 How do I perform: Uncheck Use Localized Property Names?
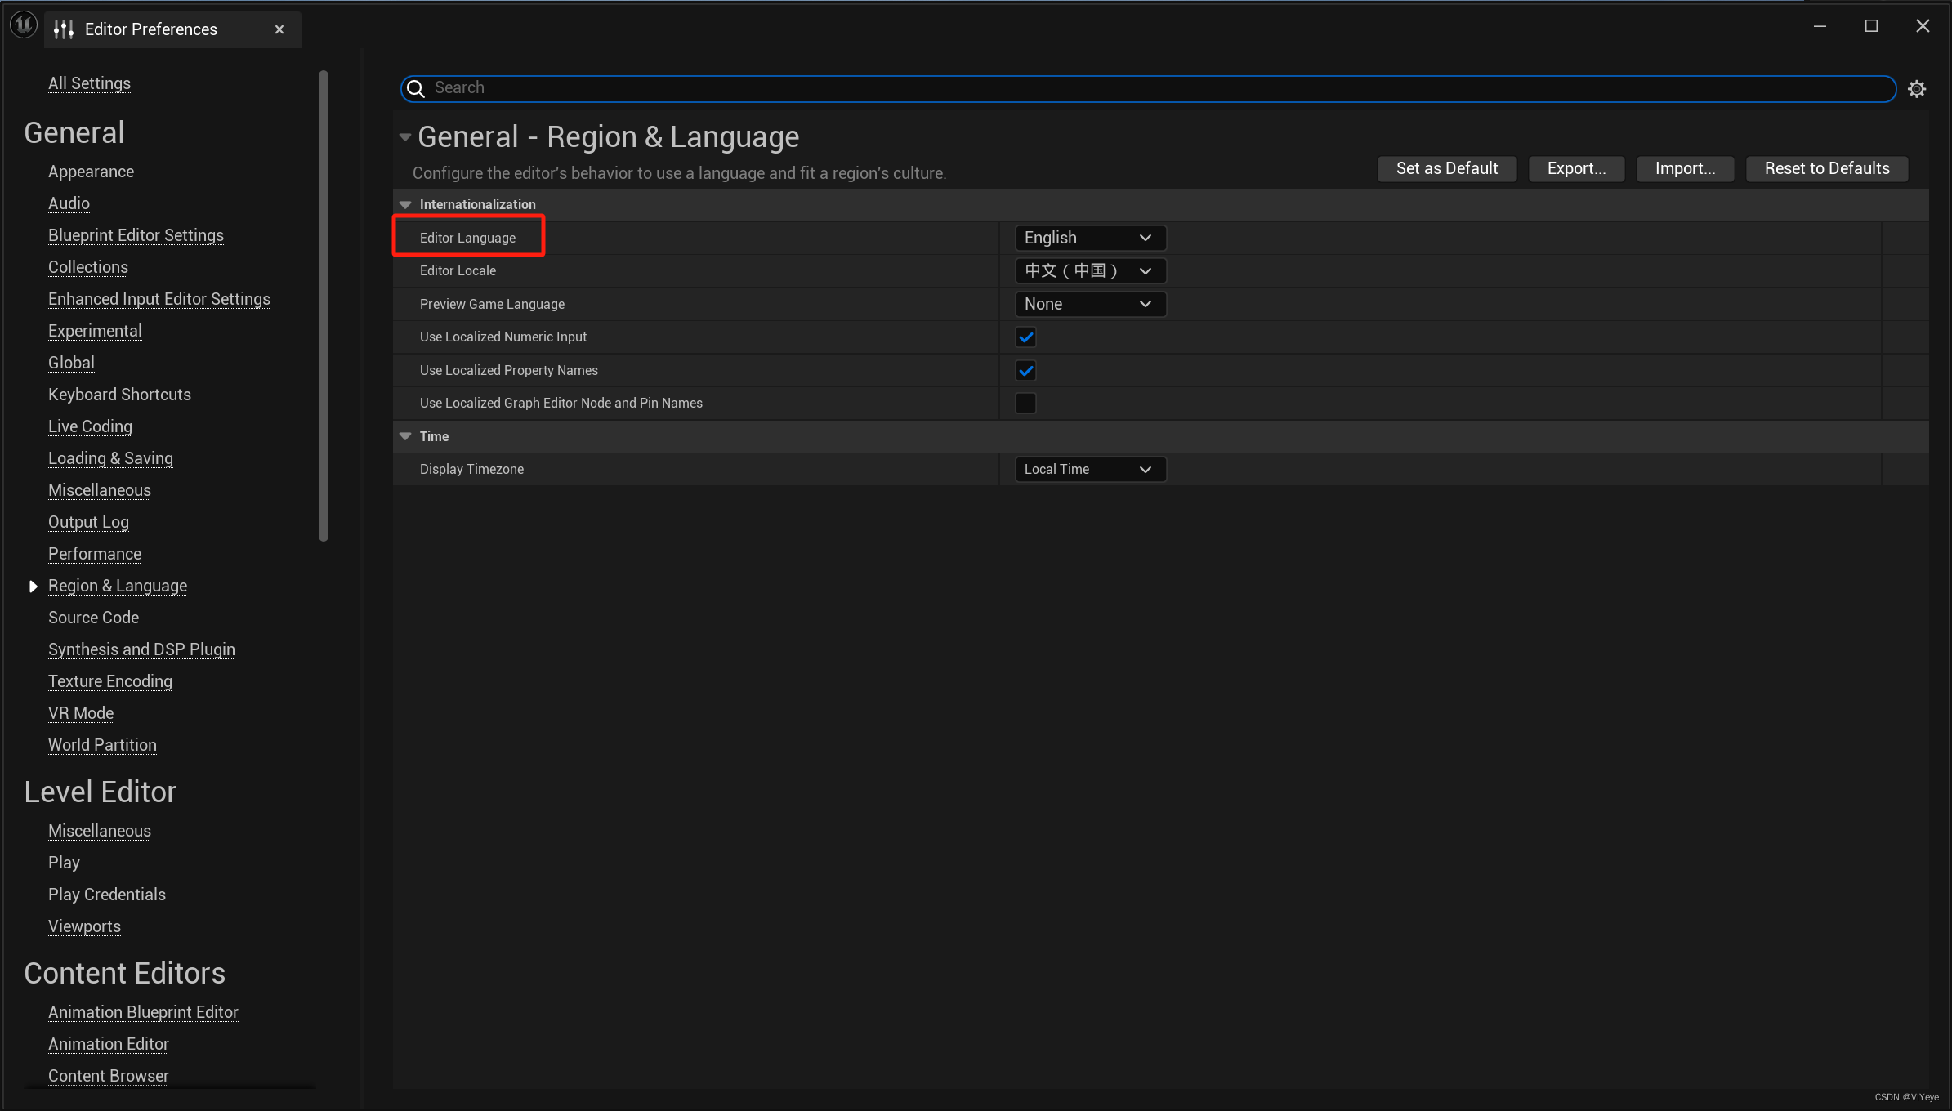click(x=1025, y=371)
